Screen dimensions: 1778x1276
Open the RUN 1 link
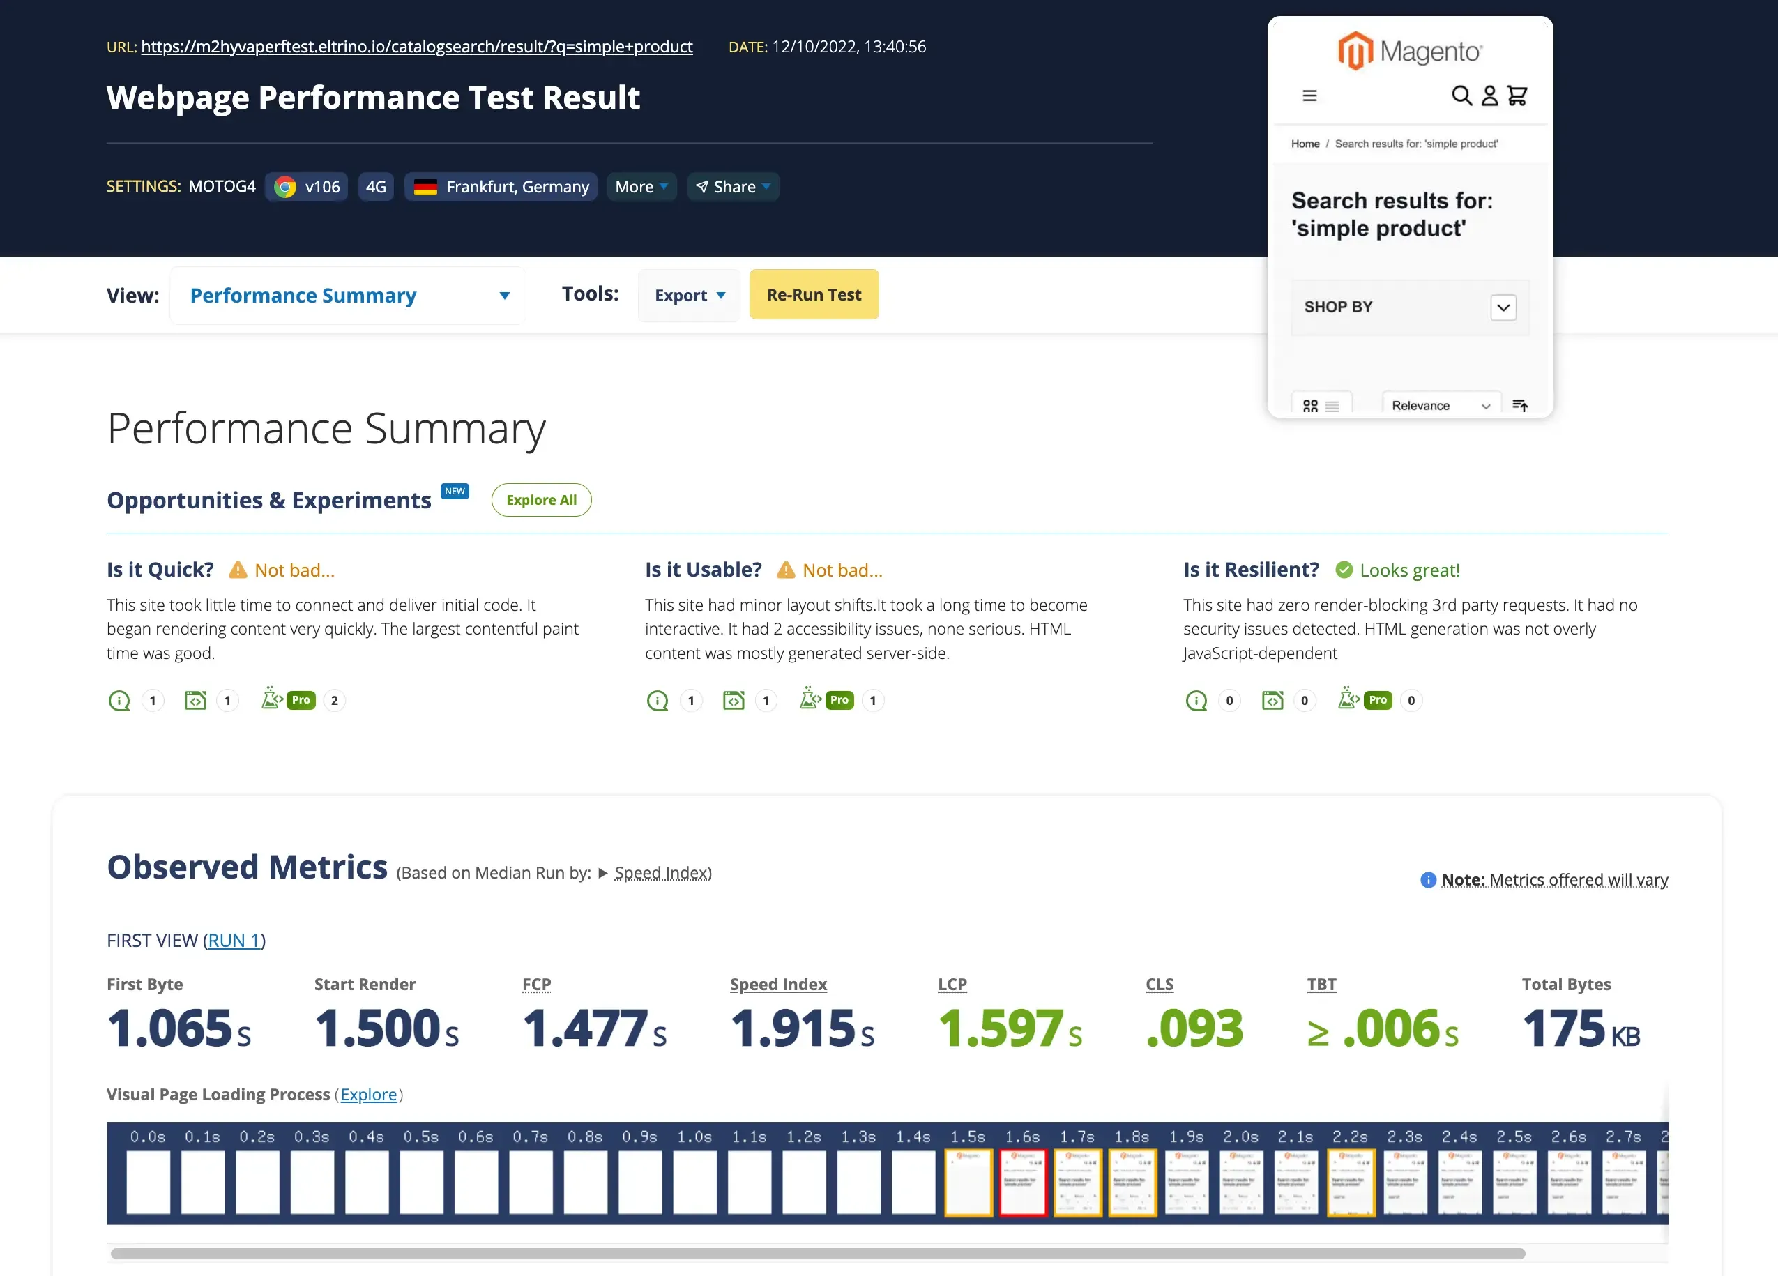(234, 941)
